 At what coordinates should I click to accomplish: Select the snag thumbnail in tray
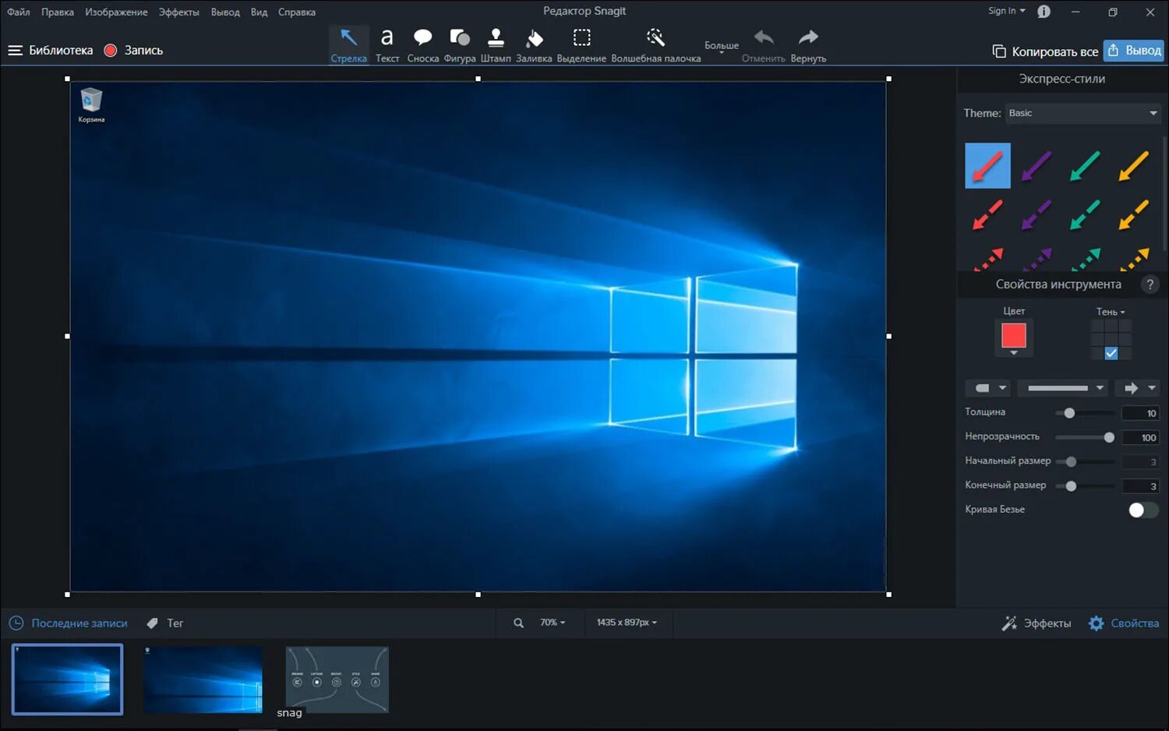pyautogui.click(x=337, y=680)
